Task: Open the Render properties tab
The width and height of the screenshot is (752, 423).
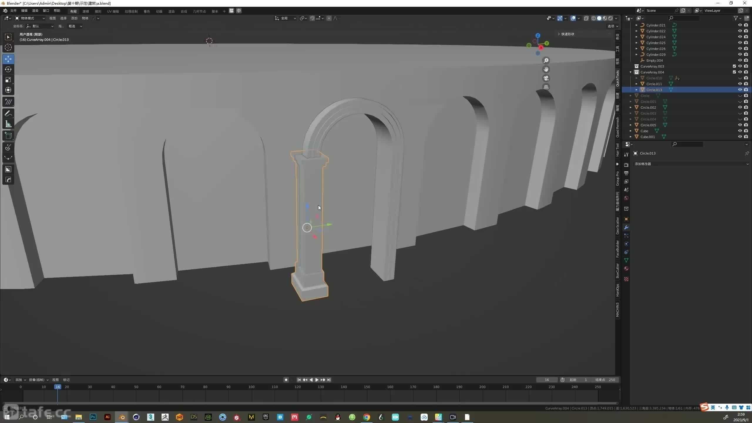Action: point(626,165)
